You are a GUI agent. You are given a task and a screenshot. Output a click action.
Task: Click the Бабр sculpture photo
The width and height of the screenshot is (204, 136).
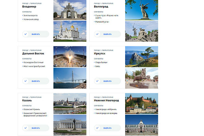click(141, 78)
